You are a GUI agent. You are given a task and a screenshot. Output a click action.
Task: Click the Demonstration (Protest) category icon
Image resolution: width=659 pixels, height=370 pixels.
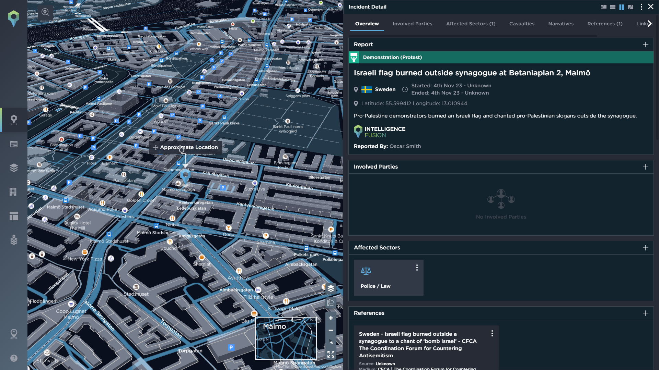[354, 57]
